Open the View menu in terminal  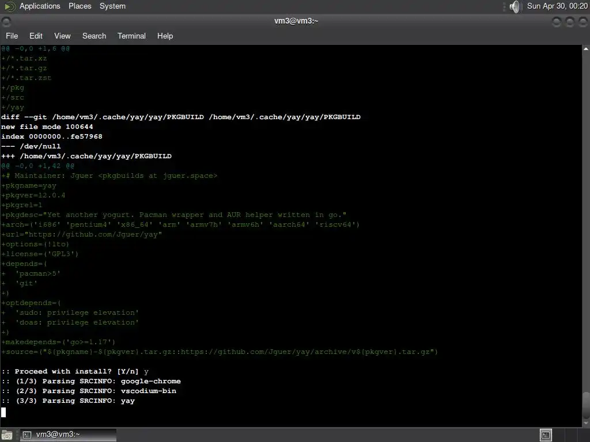tap(62, 36)
